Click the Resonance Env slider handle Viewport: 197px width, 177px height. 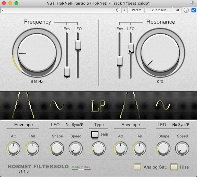point(120,61)
